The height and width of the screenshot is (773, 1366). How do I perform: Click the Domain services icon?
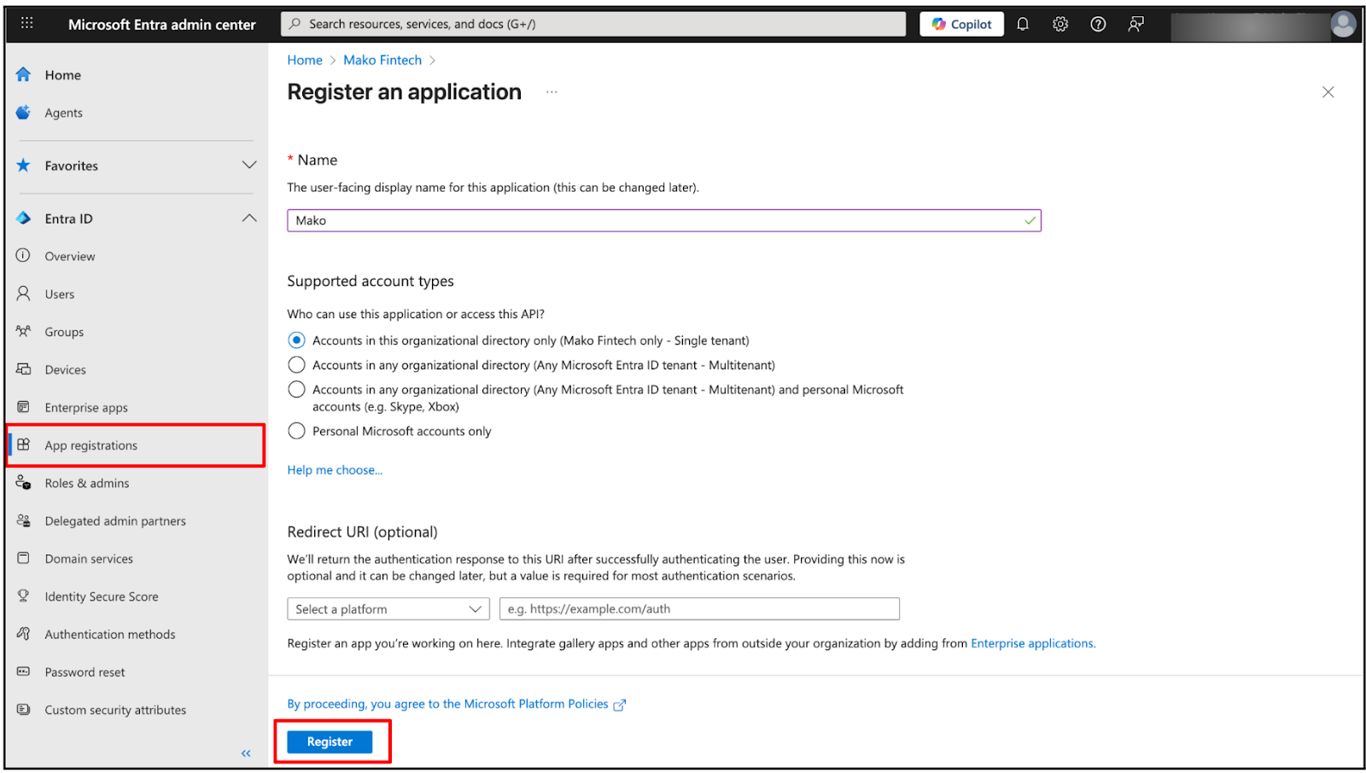[x=24, y=558]
